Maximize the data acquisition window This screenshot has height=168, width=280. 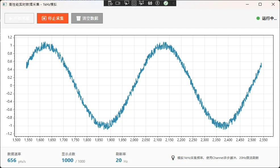point(260,4)
